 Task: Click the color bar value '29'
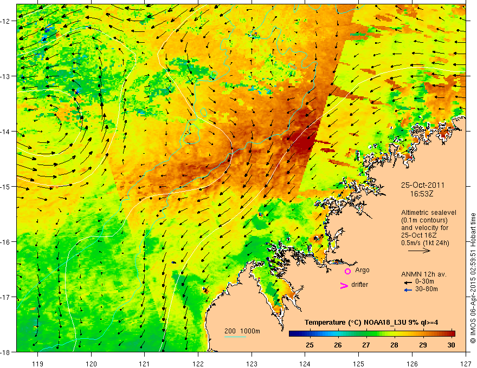click(423, 345)
